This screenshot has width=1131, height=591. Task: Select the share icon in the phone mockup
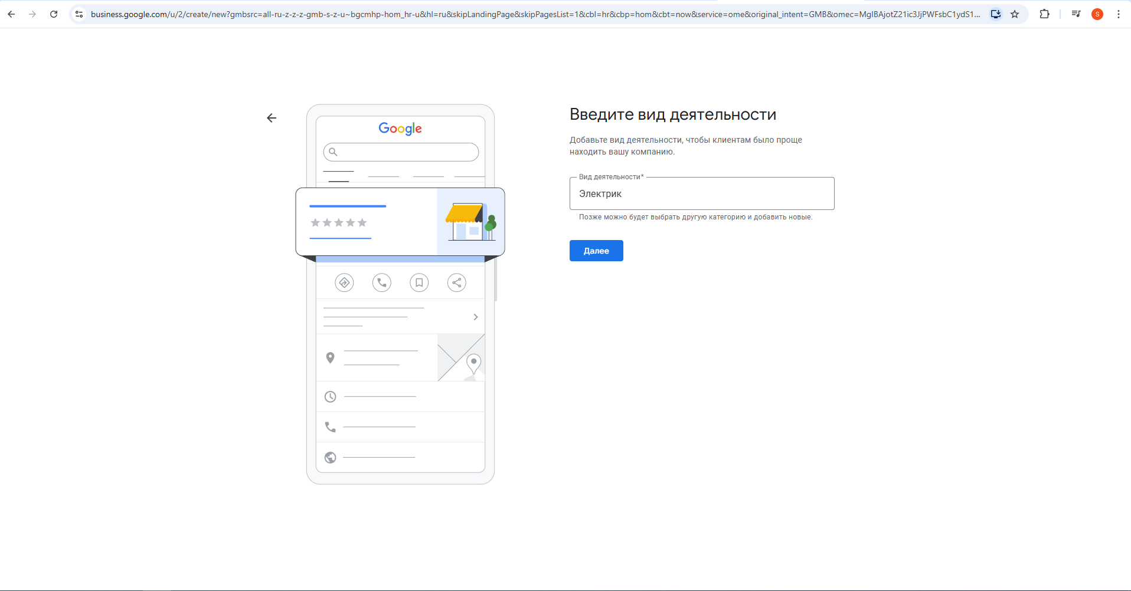[456, 283]
